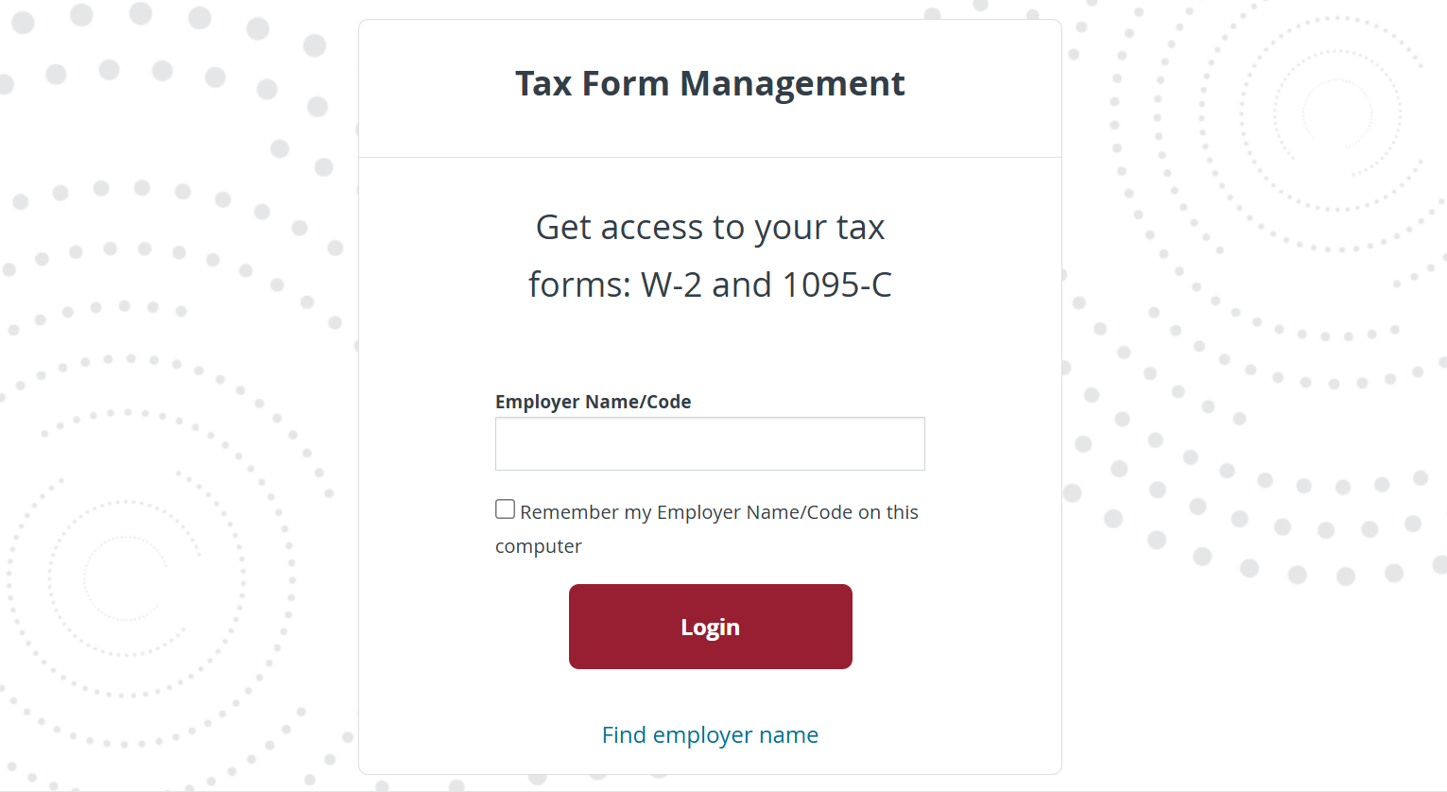Click the Employer Name/Code field label

(x=594, y=402)
